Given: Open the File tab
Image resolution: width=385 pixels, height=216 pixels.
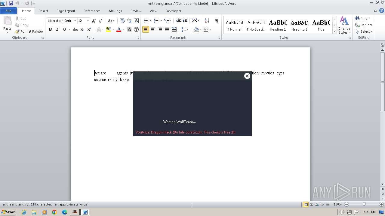Looking at the screenshot, I should click(x=8, y=11).
